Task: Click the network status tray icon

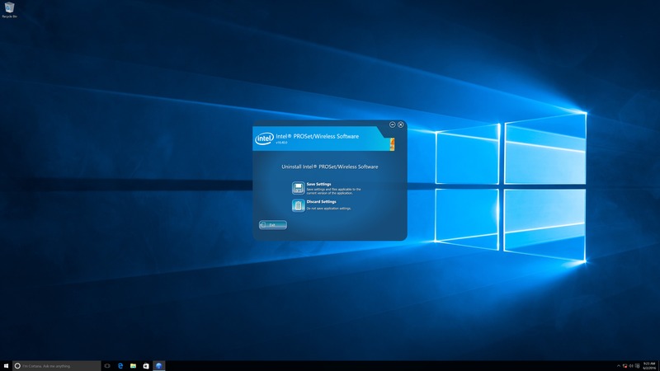Action: click(x=625, y=365)
